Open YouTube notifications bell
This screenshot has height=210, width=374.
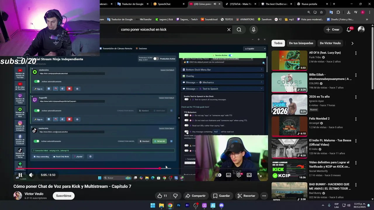tap(349, 29)
